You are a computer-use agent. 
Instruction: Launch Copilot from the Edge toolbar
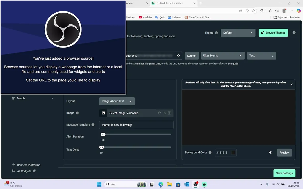pyautogui.click(x=299, y=11)
